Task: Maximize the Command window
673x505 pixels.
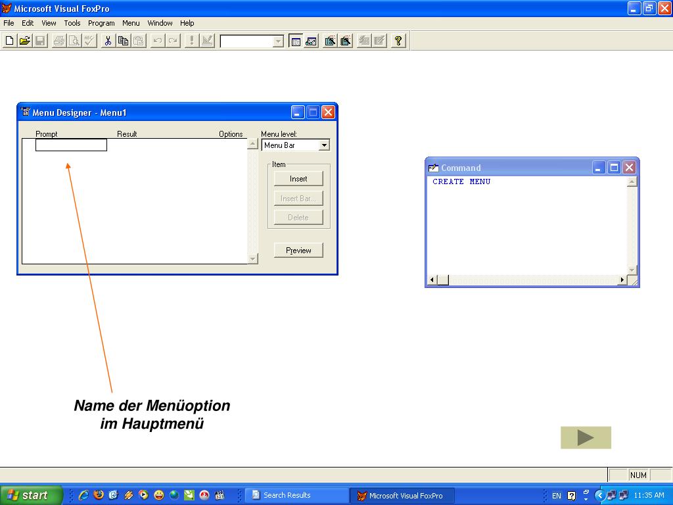Action: 615,168
